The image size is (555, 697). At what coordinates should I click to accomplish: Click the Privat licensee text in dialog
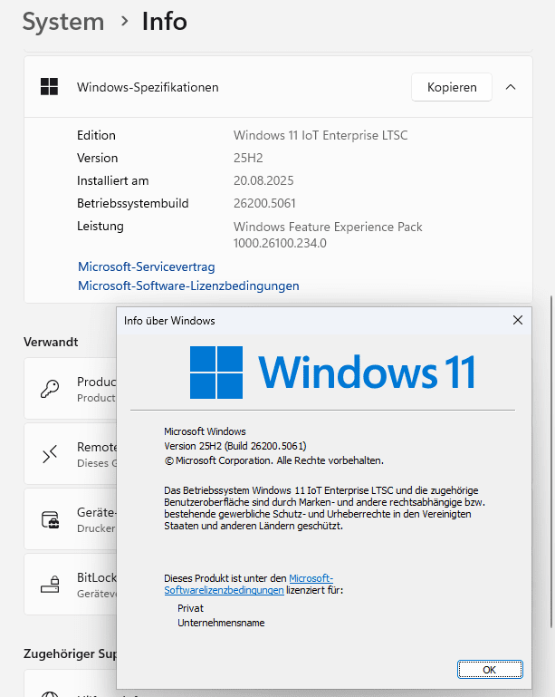[x=190, y=608]
